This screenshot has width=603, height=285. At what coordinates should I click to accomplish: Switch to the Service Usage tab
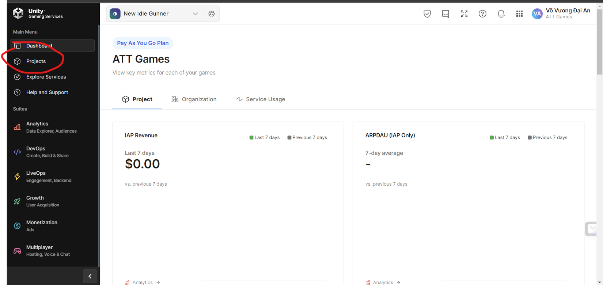(260, 99)
